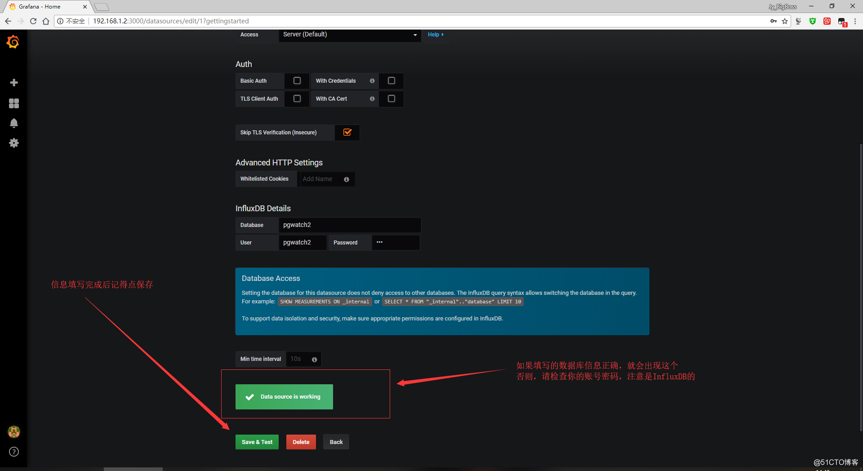Image resolution: width=863 pixels, height=471 pixels.
Task: Click the page vertical scrollbar
Action: click(861, 288)
